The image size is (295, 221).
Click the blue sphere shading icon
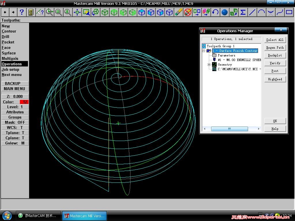point(224,12)
